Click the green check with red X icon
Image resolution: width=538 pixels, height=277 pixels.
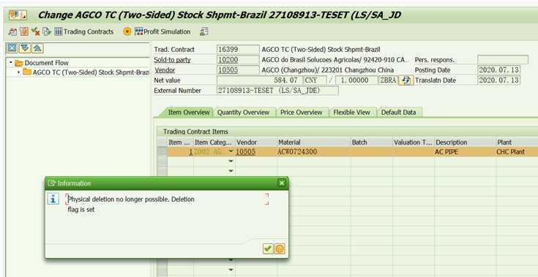coord(35,32)
